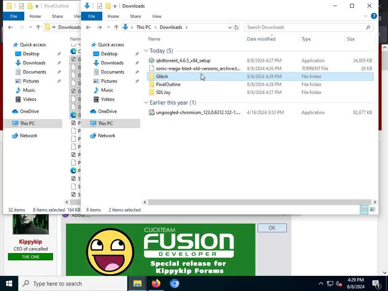The width and height of the screenshot is (388, 291).
Task: Show hidden system tray icons
Action: 321,283
